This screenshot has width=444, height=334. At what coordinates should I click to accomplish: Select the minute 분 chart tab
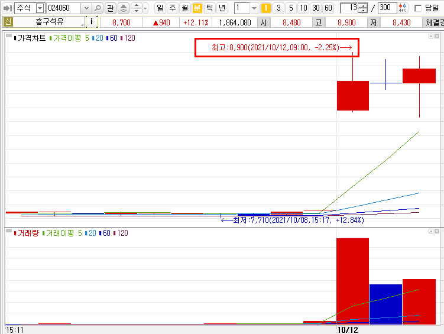[197, 8]
